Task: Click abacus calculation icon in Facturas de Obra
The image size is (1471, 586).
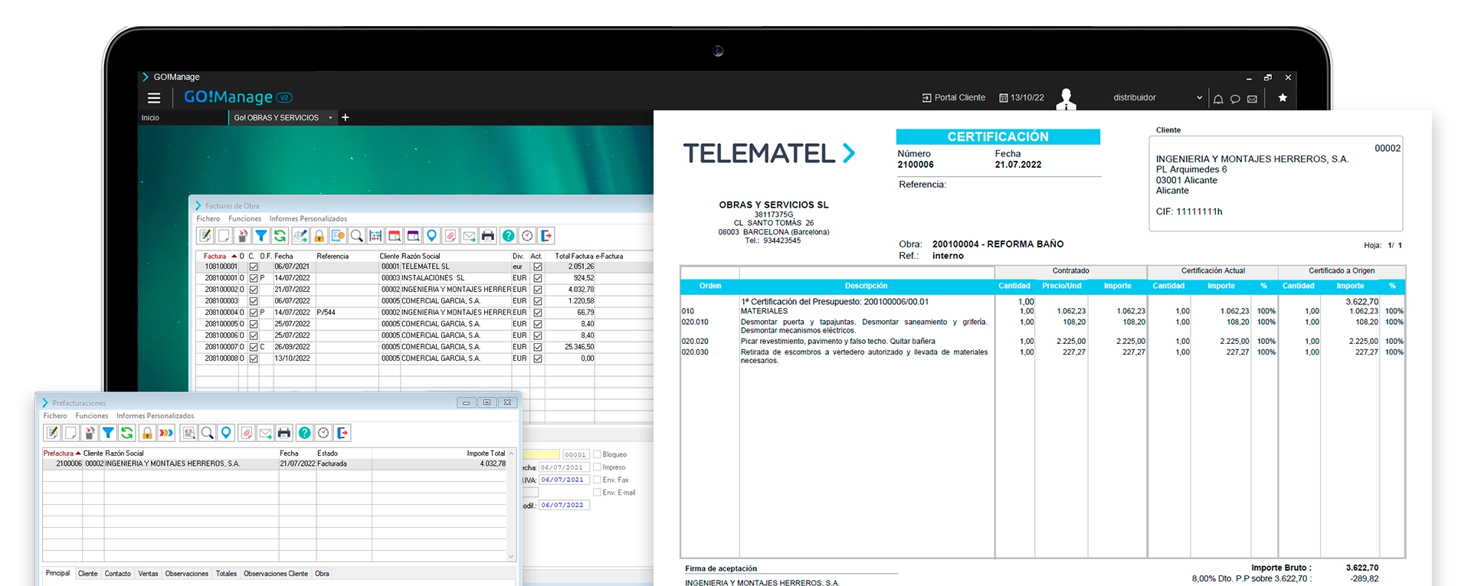Action: coord(375,236)
